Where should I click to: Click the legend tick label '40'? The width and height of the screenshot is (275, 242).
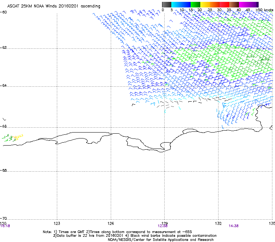pos(239,10)
